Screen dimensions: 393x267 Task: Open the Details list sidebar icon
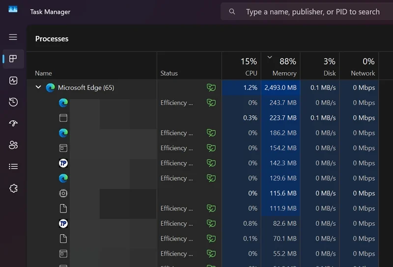click(13, 166)
